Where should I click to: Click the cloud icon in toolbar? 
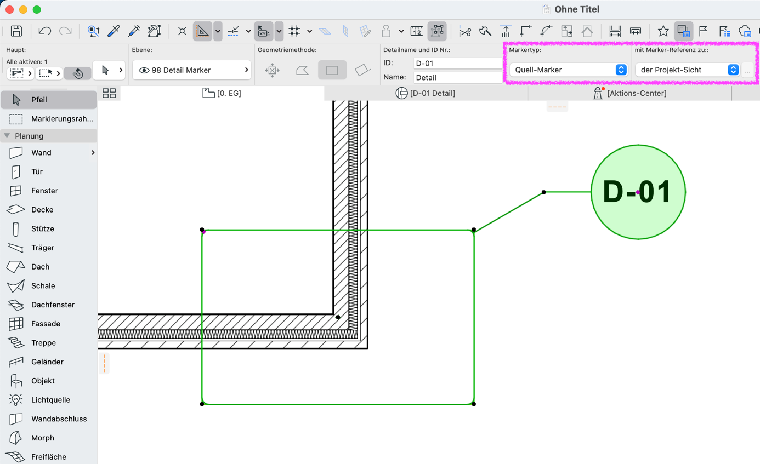[745, 31]
